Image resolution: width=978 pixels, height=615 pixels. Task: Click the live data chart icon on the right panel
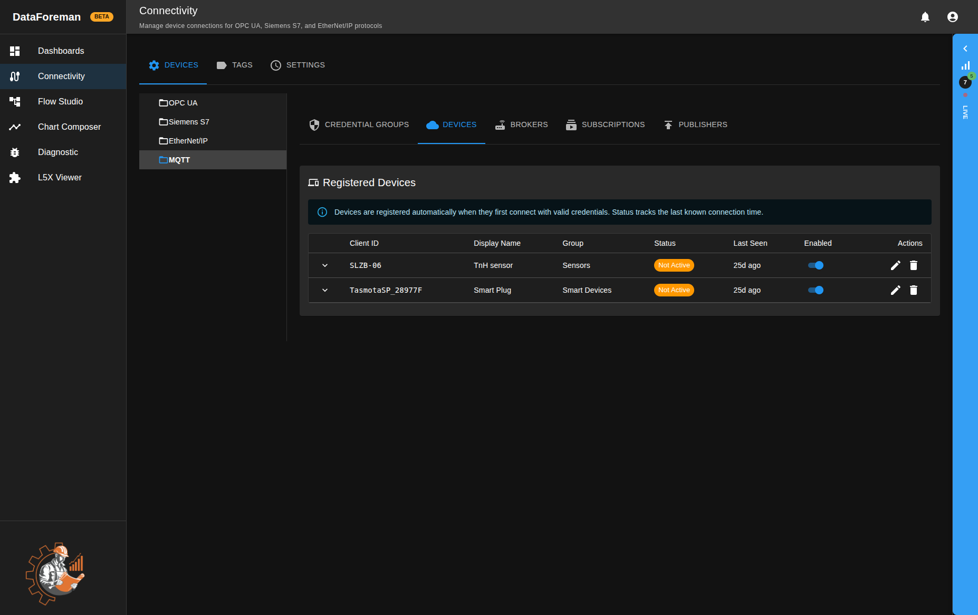coord(966,65)
